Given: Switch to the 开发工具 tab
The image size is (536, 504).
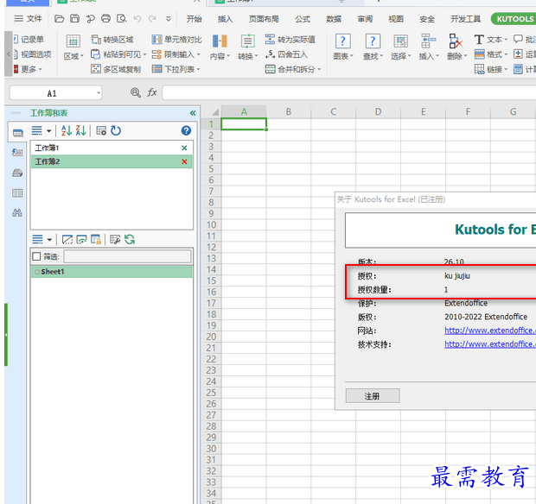Looking at the screenshot, I should pos(465,19).
